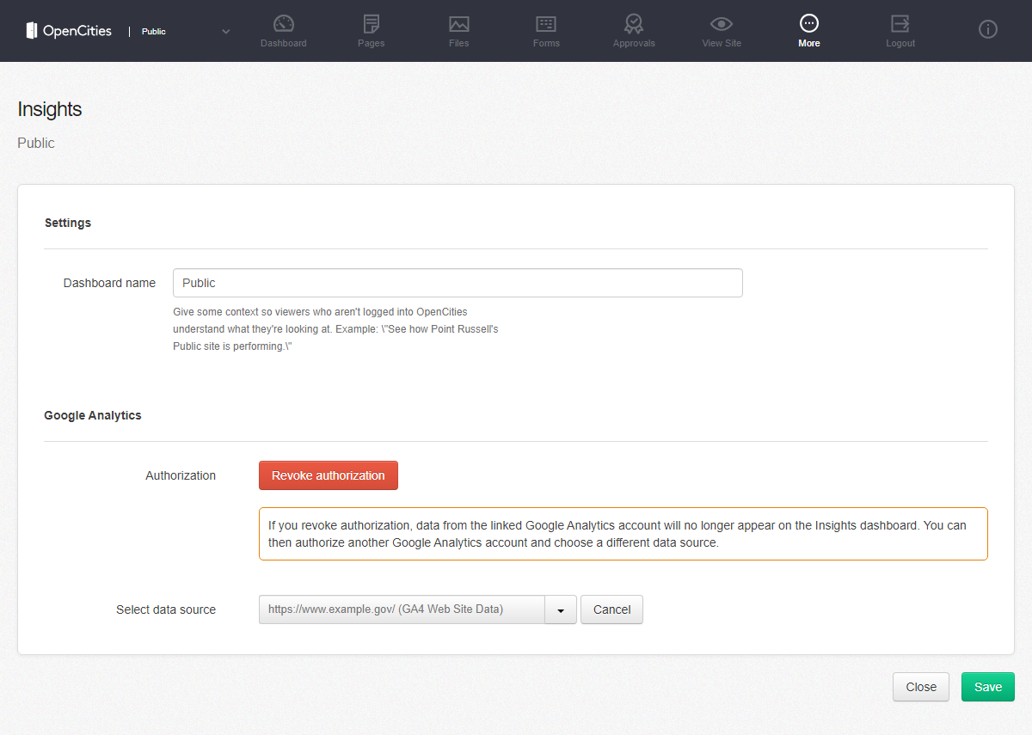The width and height of the screenshot is (1032, 735).
Task: Close the Insights settings page
Action: [x=920, y=686]
